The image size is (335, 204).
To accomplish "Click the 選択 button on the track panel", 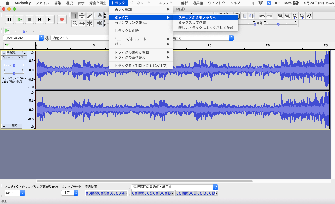I will point(14,125).
